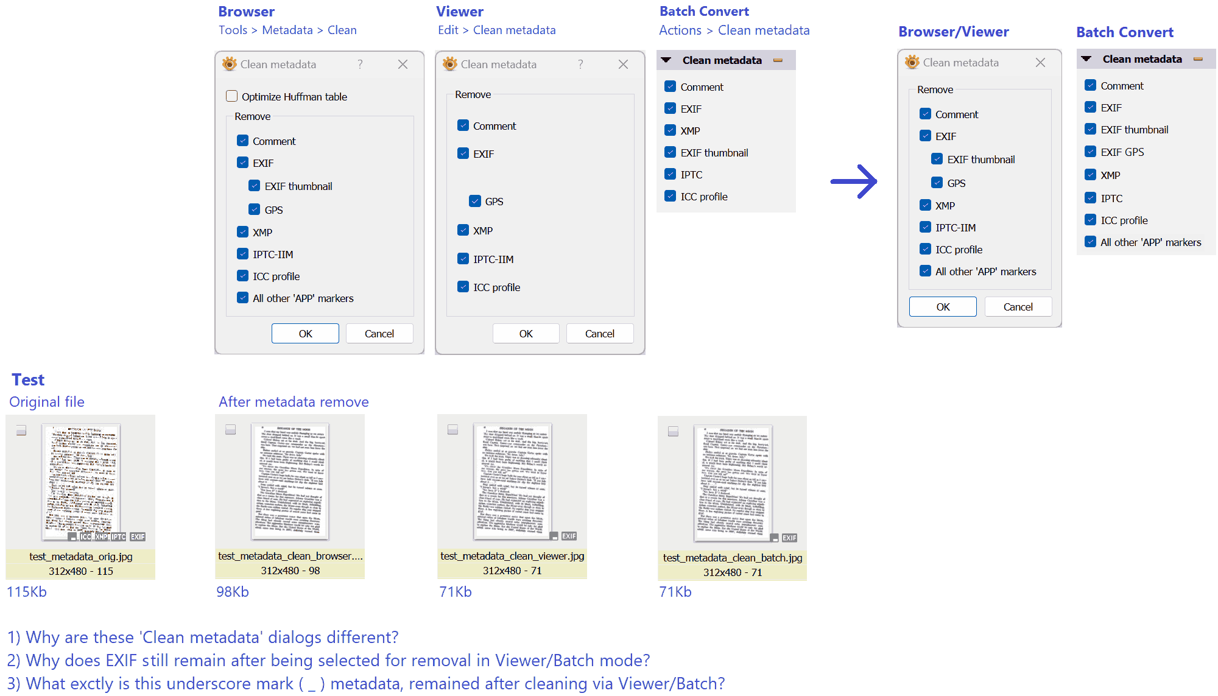Click EXIF badge on test_metadata_clean_batch.jpg thumbnail
Viewport: 1218px width, 696px height.
789,538
